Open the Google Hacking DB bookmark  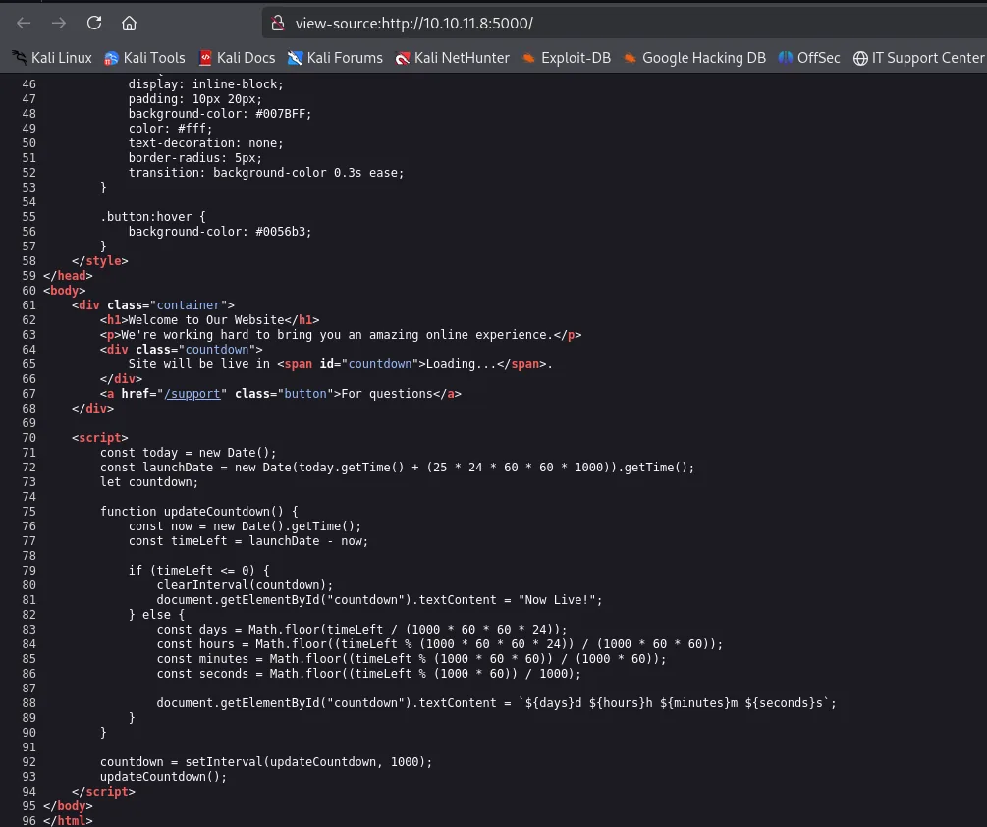point(694,58)
